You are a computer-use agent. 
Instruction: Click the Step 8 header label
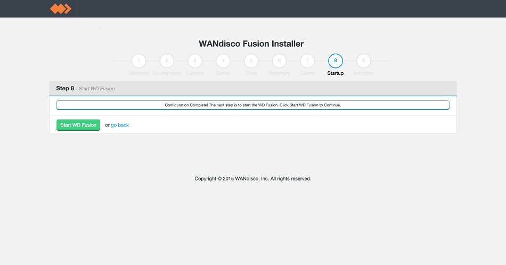point(65,89)
